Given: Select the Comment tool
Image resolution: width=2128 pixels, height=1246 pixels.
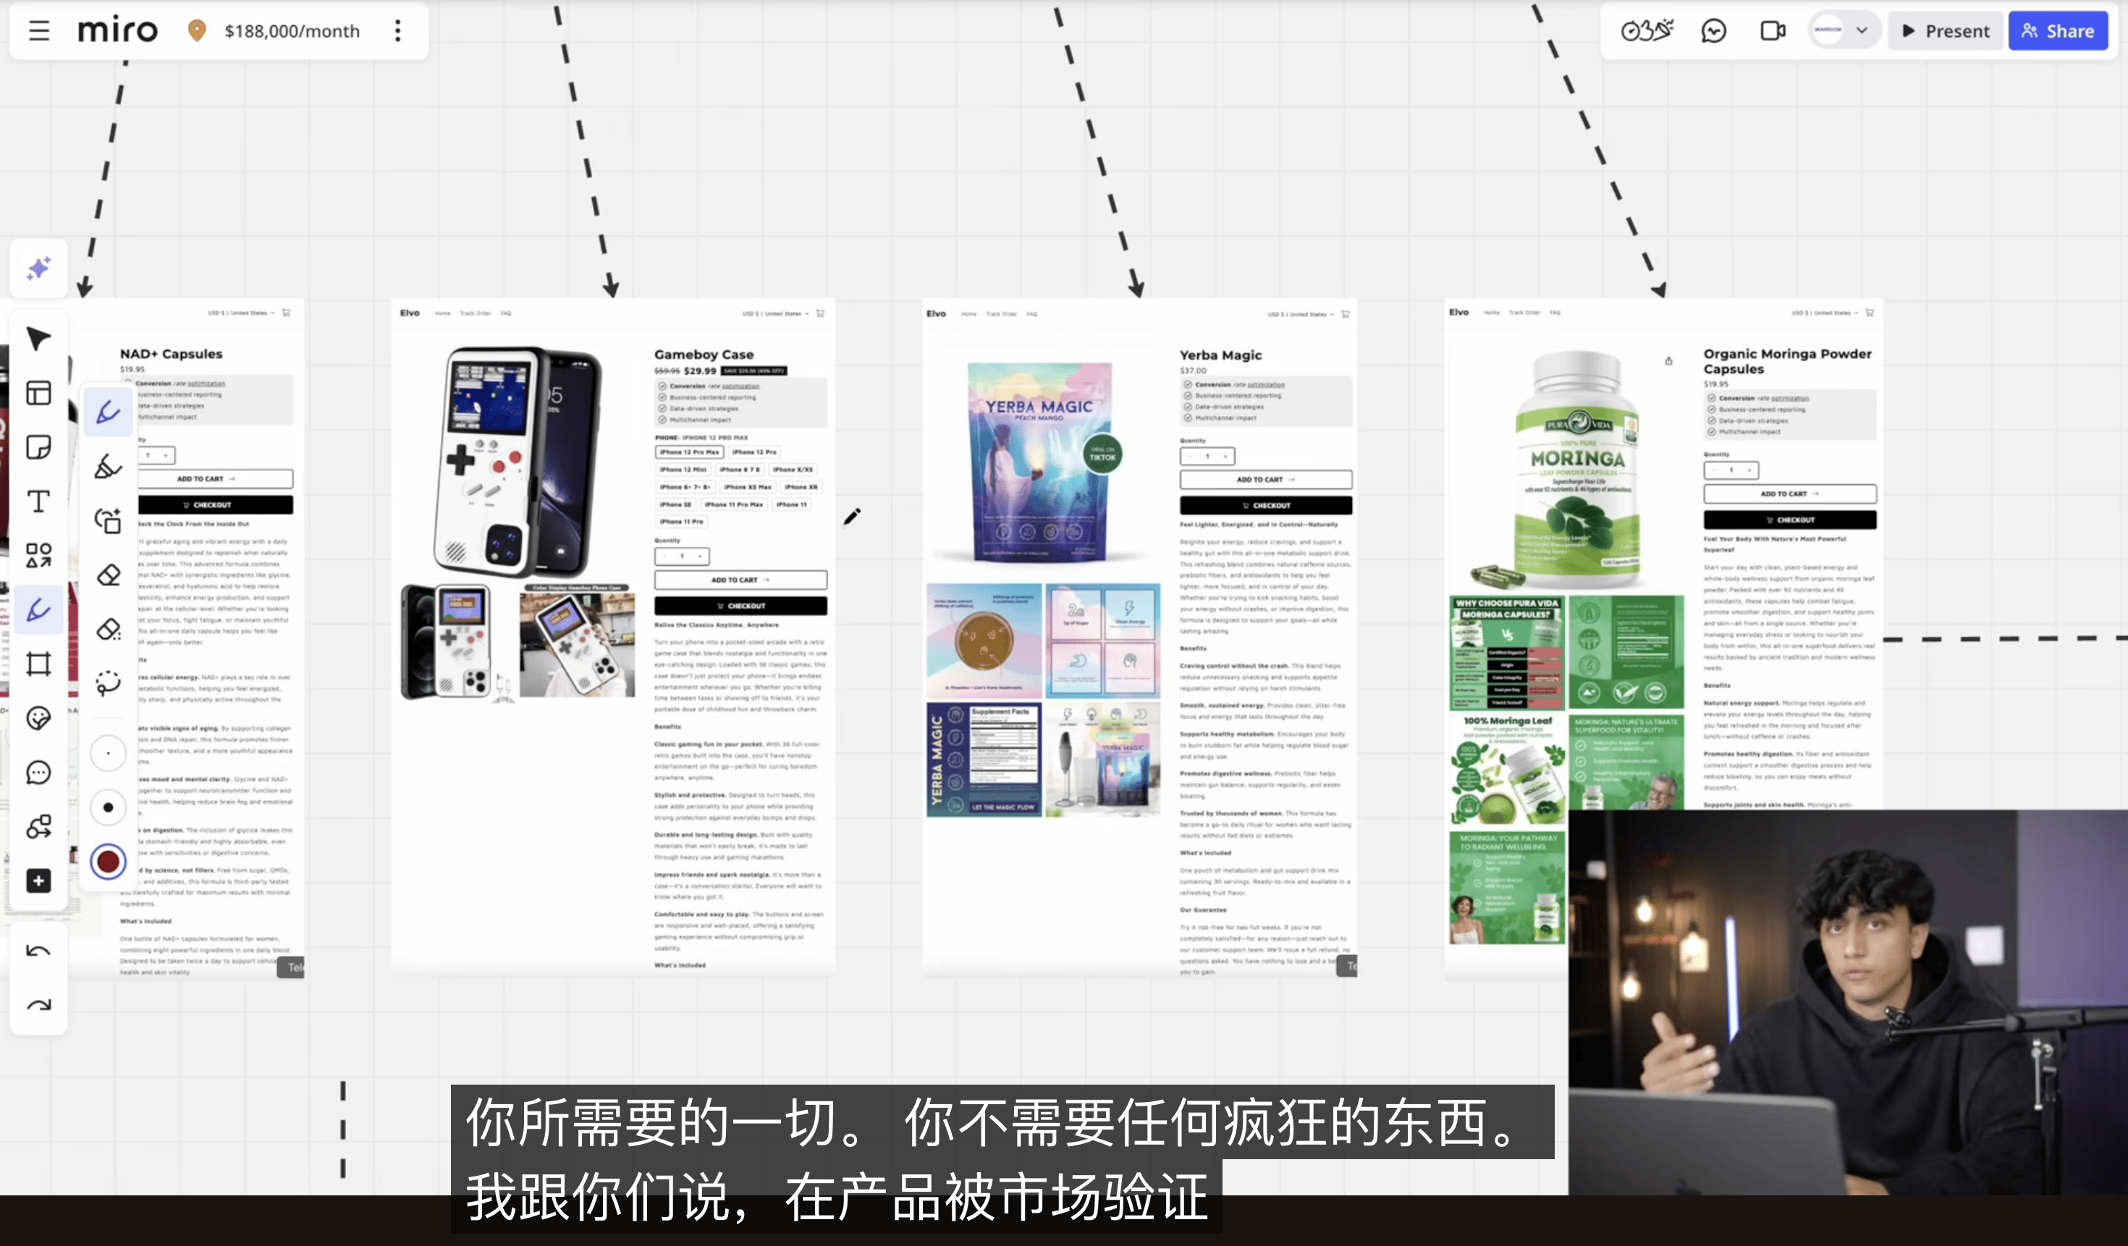Looking at the screenshot, I should pos(38,773).
